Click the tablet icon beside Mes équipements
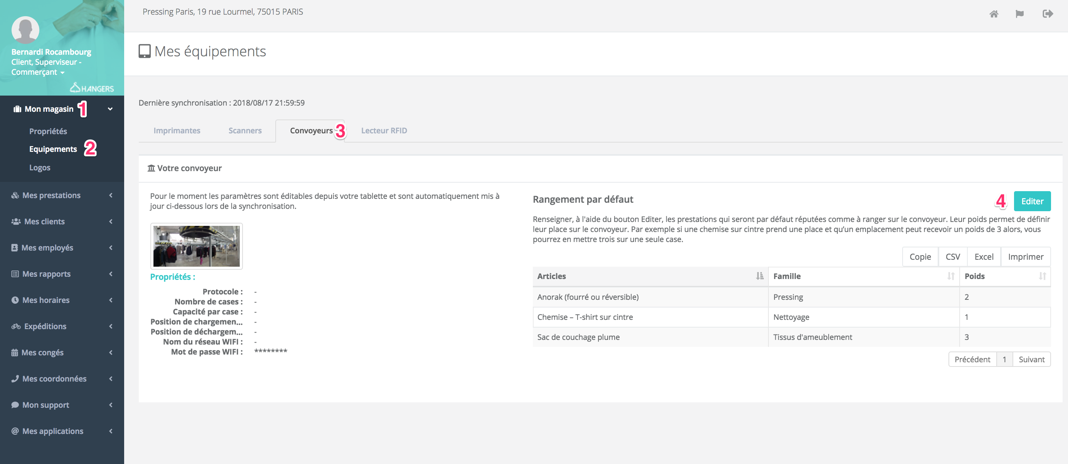 point(144,51)
